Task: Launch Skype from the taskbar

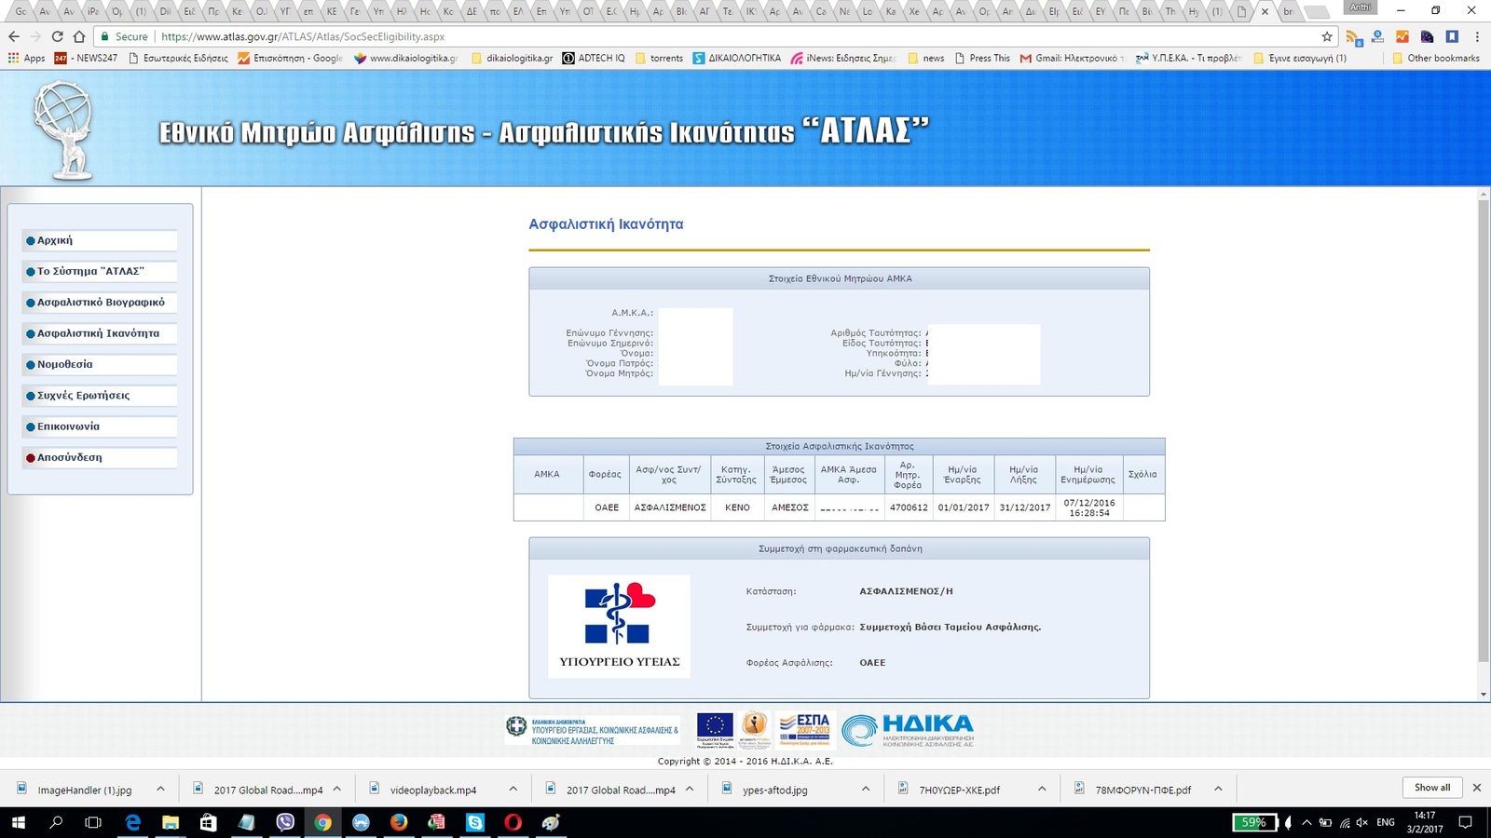Action: click(475, 822)
